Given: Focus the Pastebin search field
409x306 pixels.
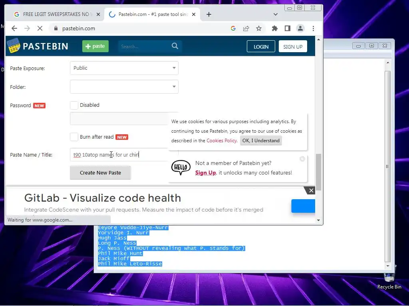Looking at the screenshot, I should (x=145, y=46).
